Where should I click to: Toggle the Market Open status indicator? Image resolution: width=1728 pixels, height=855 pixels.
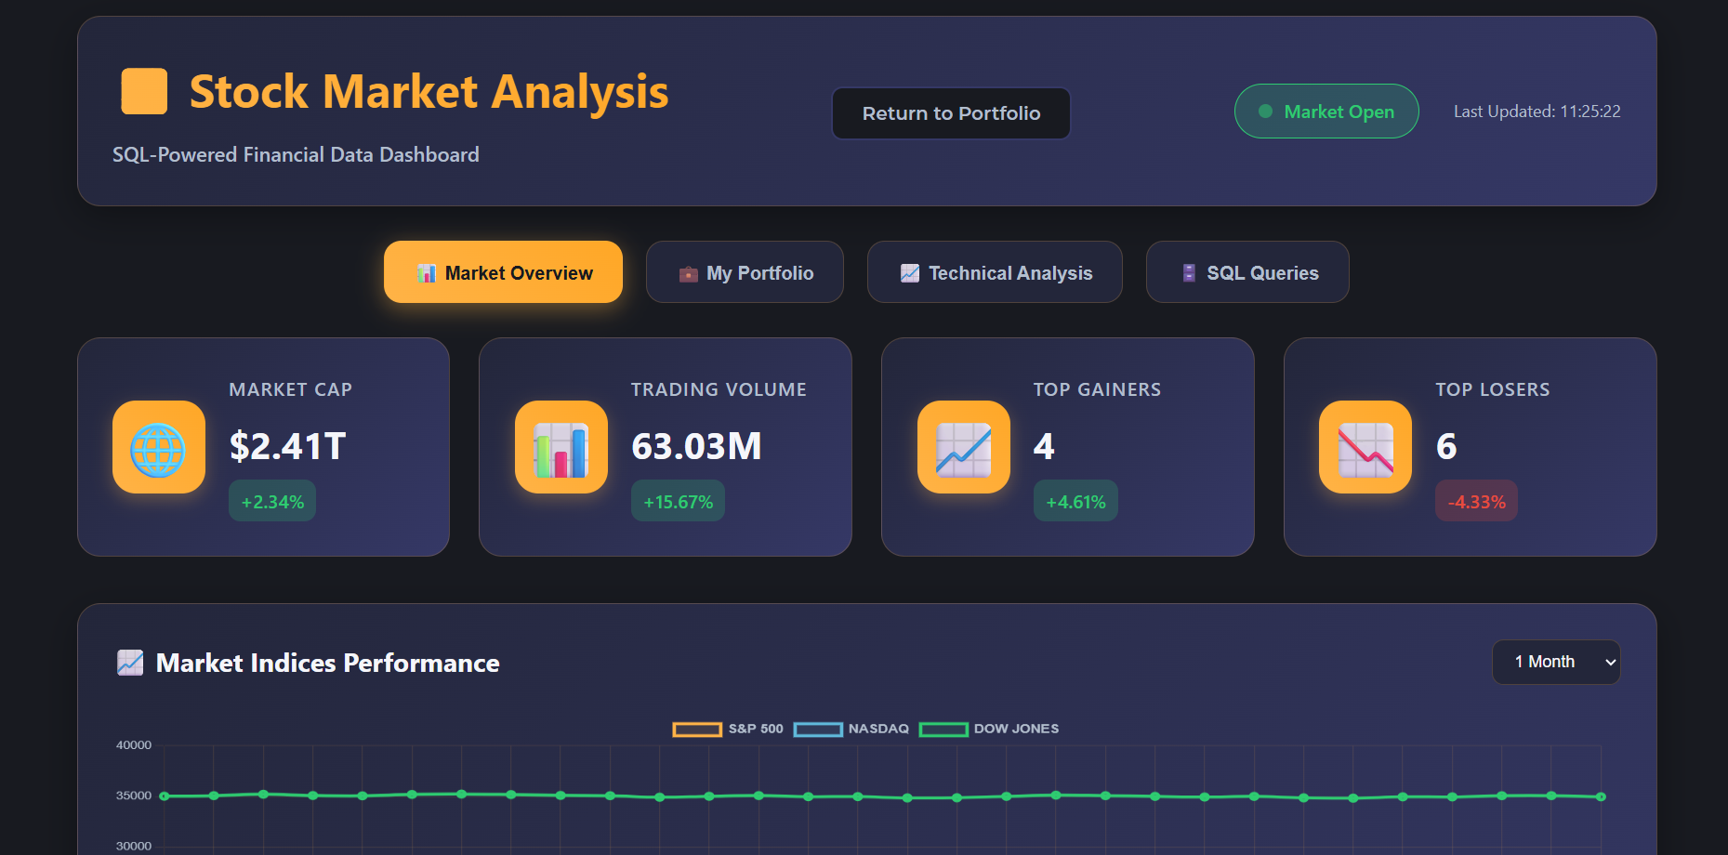tap(1326, 111)
